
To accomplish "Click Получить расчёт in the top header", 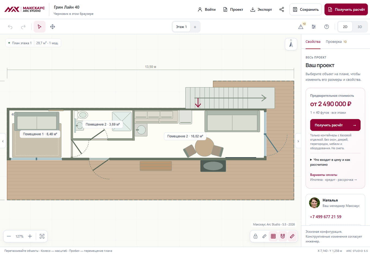I will [x=346, y=9].
